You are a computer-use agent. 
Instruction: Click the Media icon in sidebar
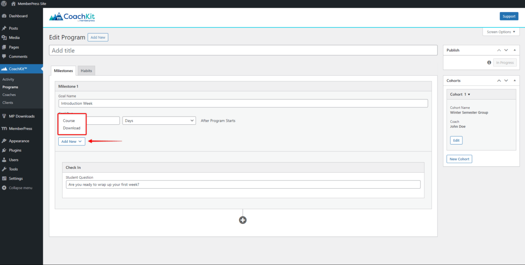(x=4, y=38)
